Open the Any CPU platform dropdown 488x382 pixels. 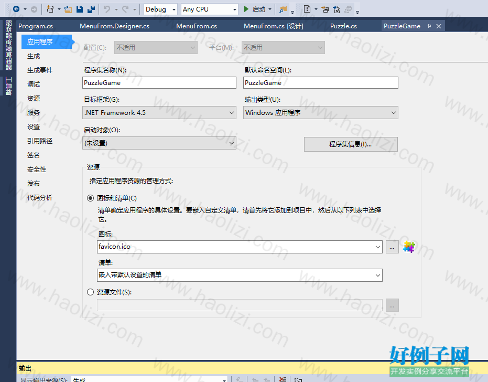point(210,9)
